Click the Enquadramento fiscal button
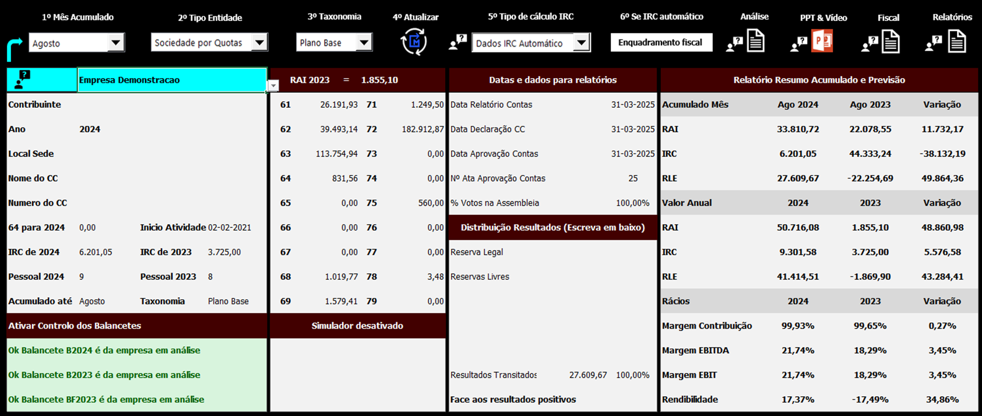 (x=661, y=43)
